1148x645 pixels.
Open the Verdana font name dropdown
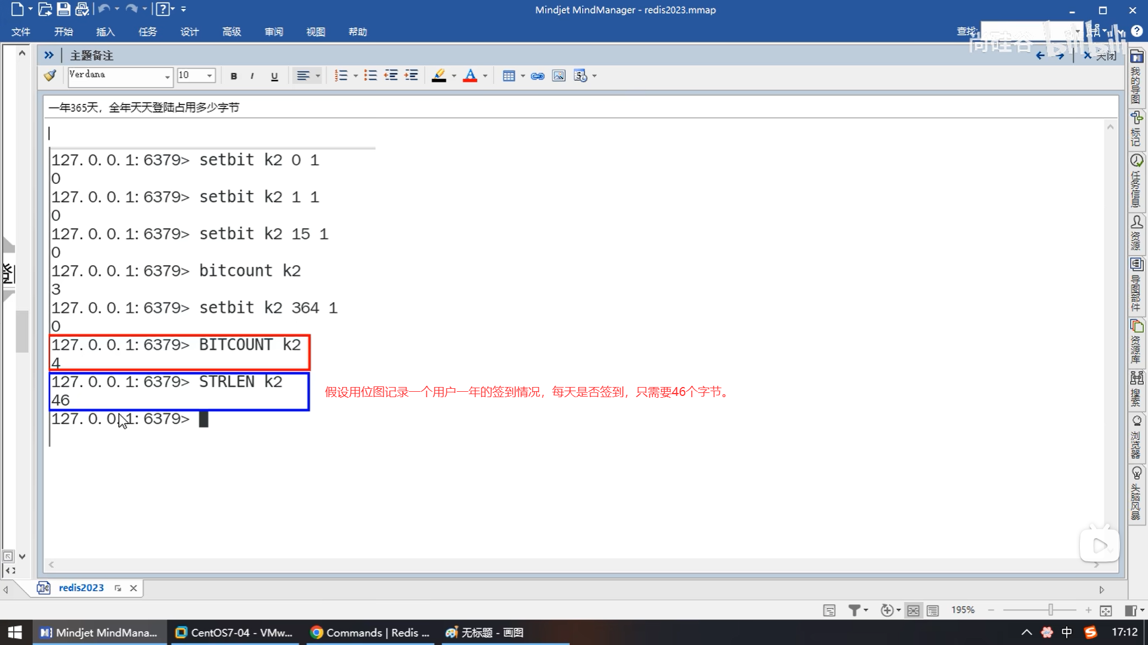click(167, 76)
